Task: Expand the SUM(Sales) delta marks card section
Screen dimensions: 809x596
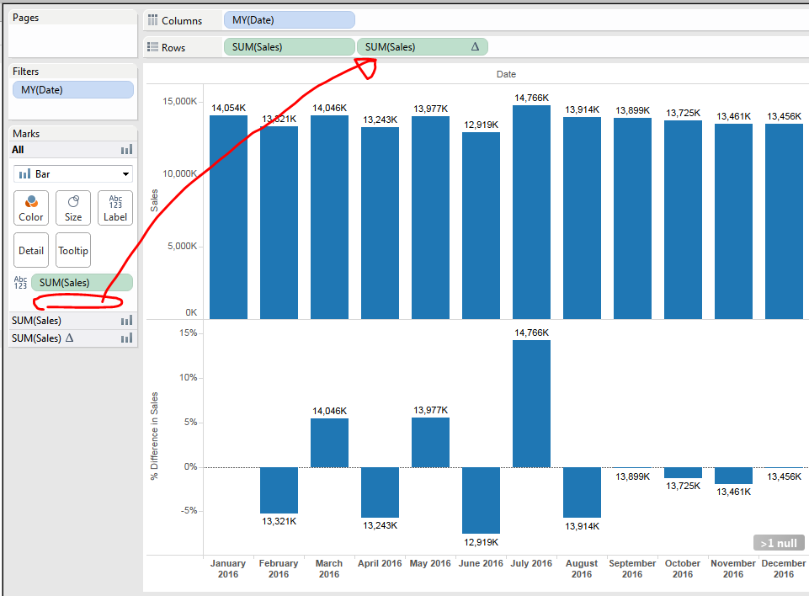Action: (72, 338)
